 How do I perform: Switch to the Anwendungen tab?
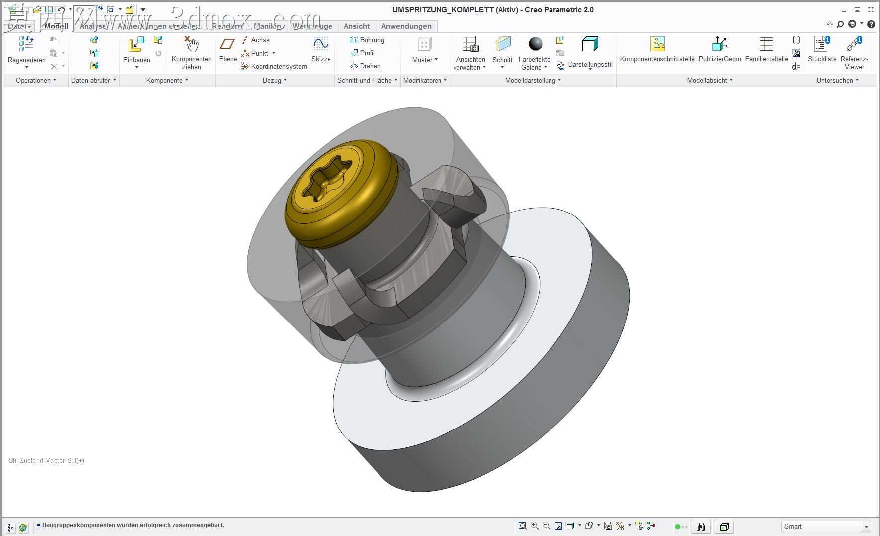pos(406,26)
